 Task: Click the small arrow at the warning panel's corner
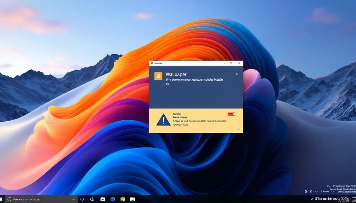pyautogui.click(x=238, y=130)
